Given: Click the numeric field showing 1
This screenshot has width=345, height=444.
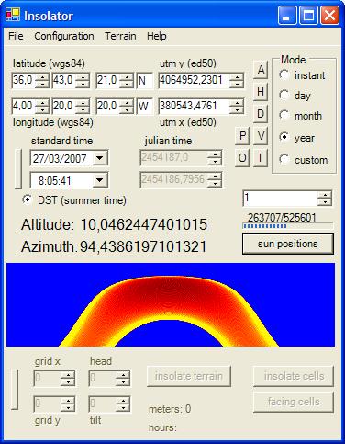Looking at the screenshot, I should click(280, 198).
